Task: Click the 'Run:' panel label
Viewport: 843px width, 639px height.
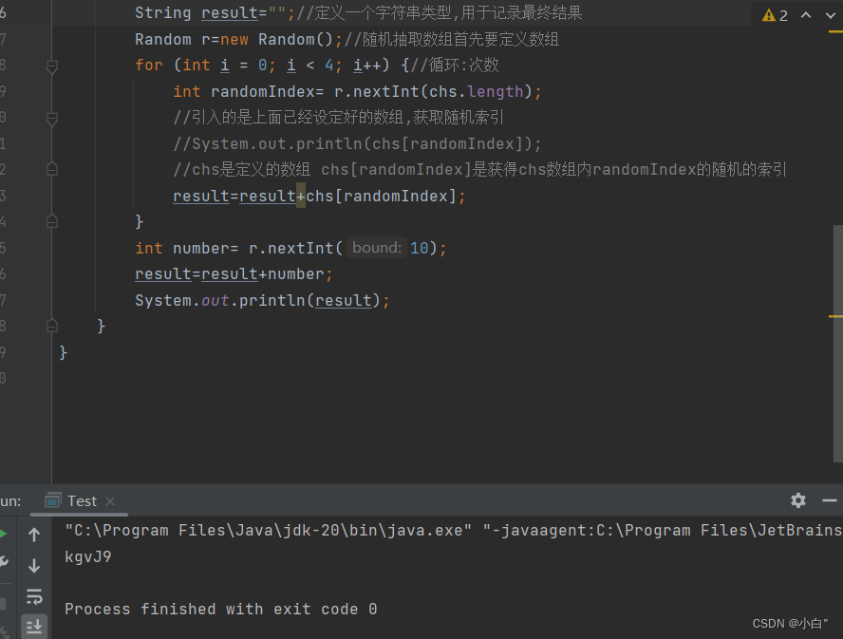Action: tap(10, 500)
